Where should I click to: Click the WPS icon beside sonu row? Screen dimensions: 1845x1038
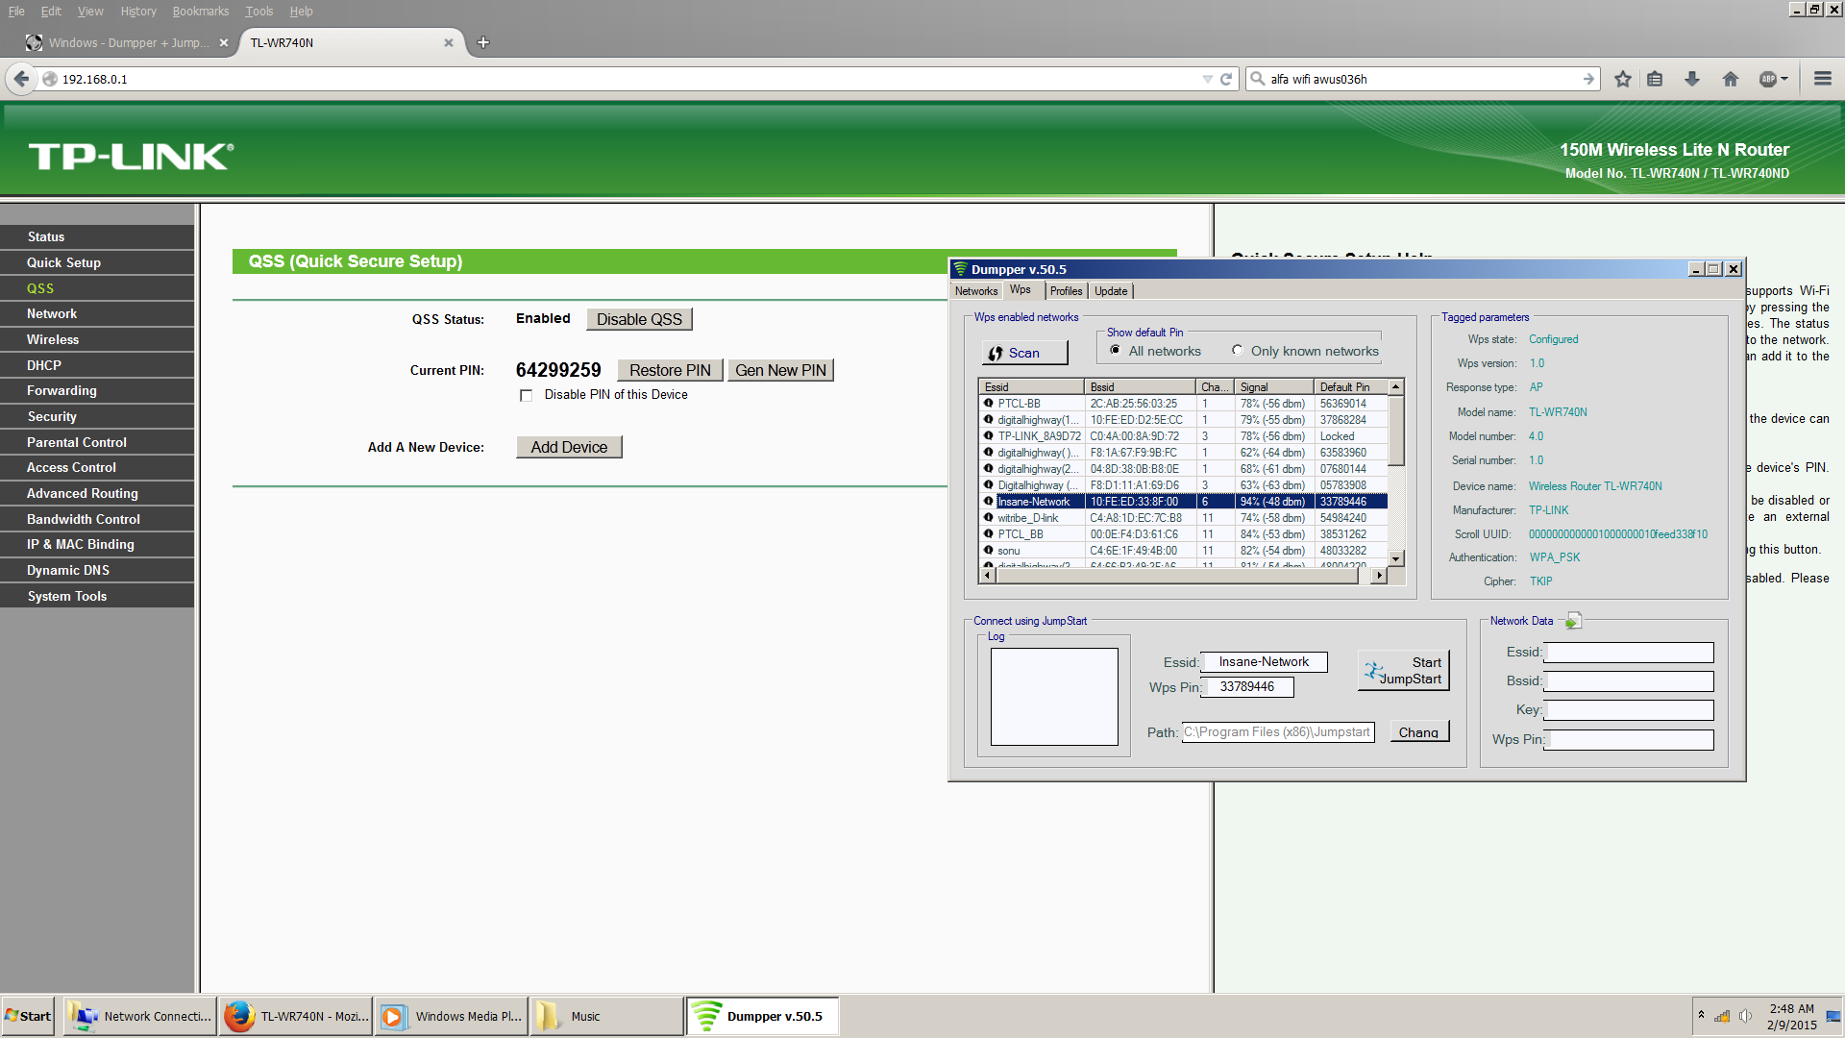pos(988,551)
